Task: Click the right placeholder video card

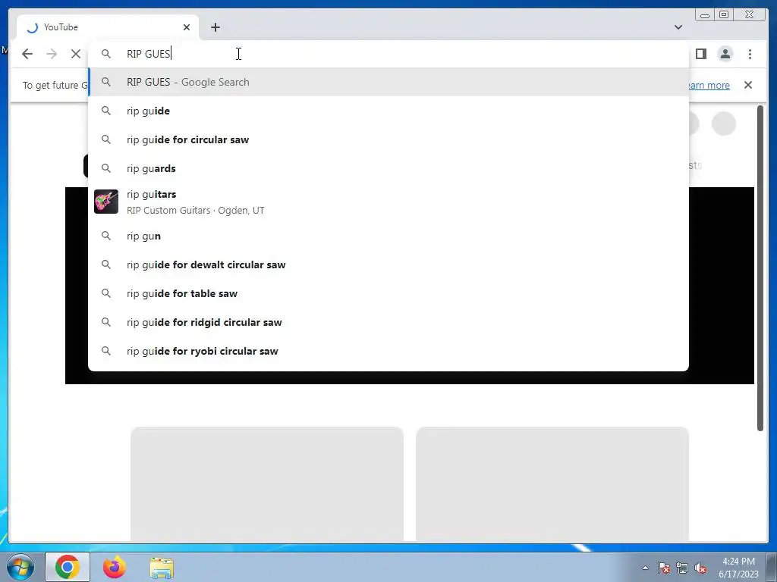Action: click(x=552, y=484)
